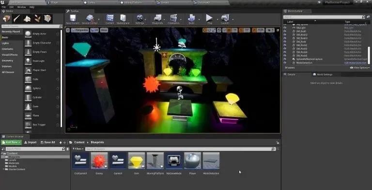
Task: Open the Add New dropdown button
Action: click(12, 143)
